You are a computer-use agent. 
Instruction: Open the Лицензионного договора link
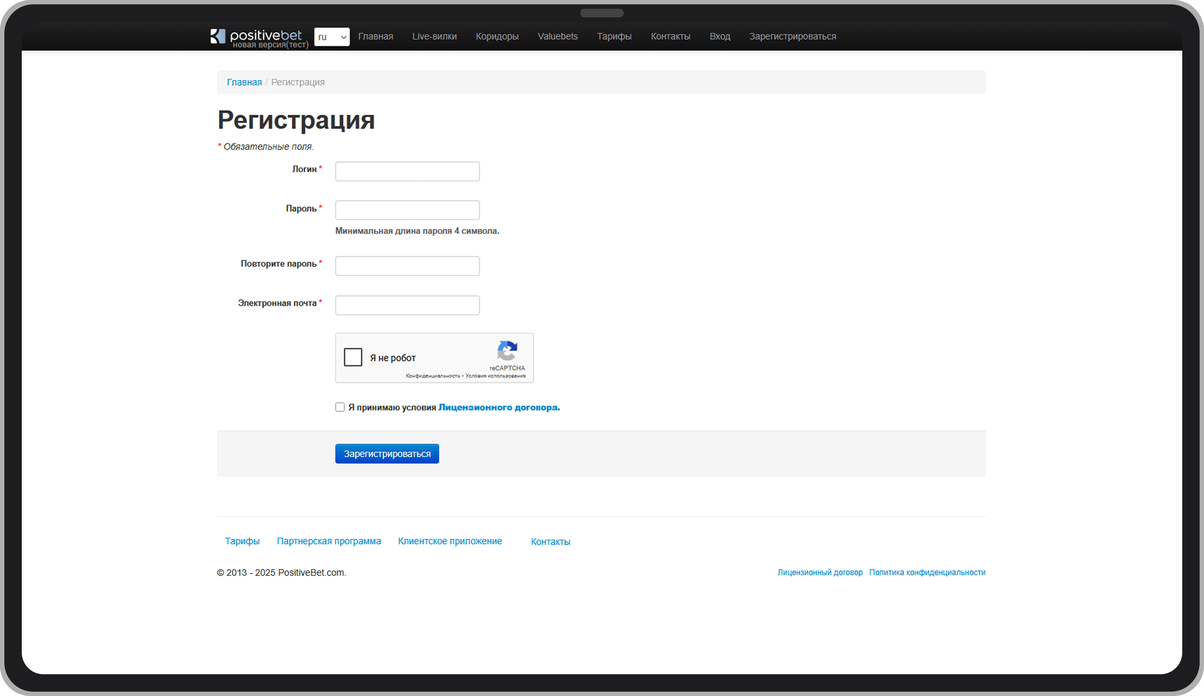coord(499,407)
